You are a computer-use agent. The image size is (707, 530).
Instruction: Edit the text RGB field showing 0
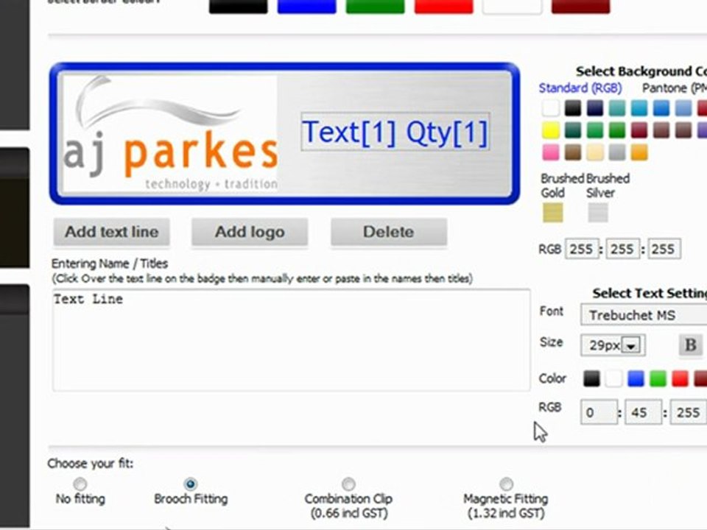coord(599,412)
